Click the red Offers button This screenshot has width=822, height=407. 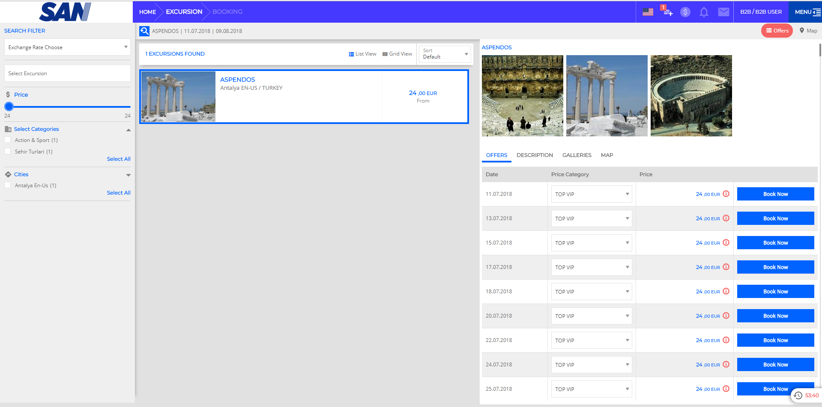(777, 31)
